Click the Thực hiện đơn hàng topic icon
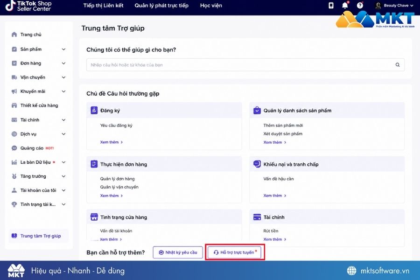This screenshot has height=280, width=420. point(94,164)
